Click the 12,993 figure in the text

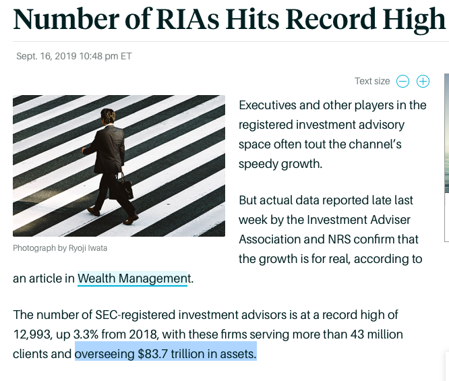32,334
